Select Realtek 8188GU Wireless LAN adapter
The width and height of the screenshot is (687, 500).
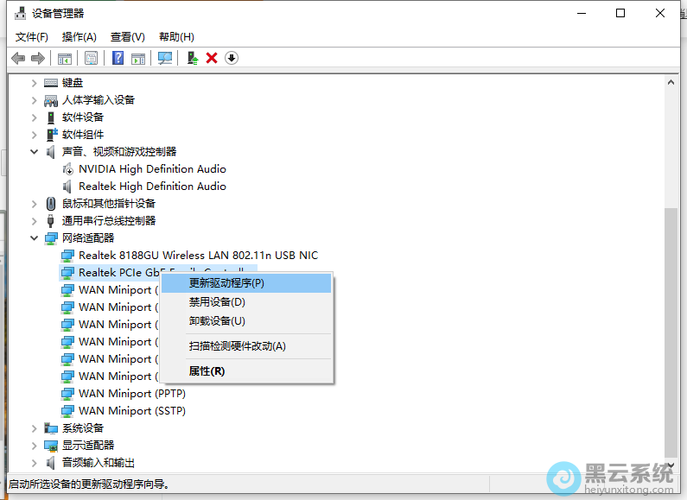[x=198, y=256]
